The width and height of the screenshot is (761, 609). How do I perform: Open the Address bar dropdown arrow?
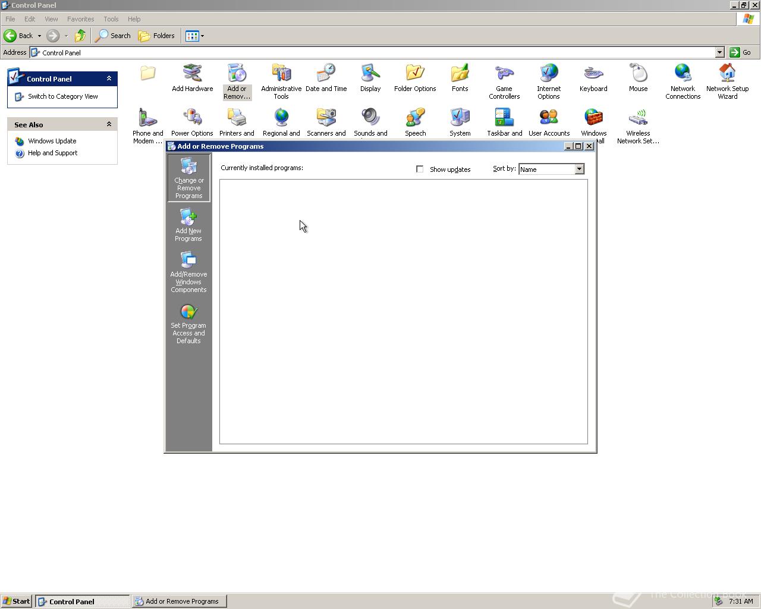tap(719, 52)
